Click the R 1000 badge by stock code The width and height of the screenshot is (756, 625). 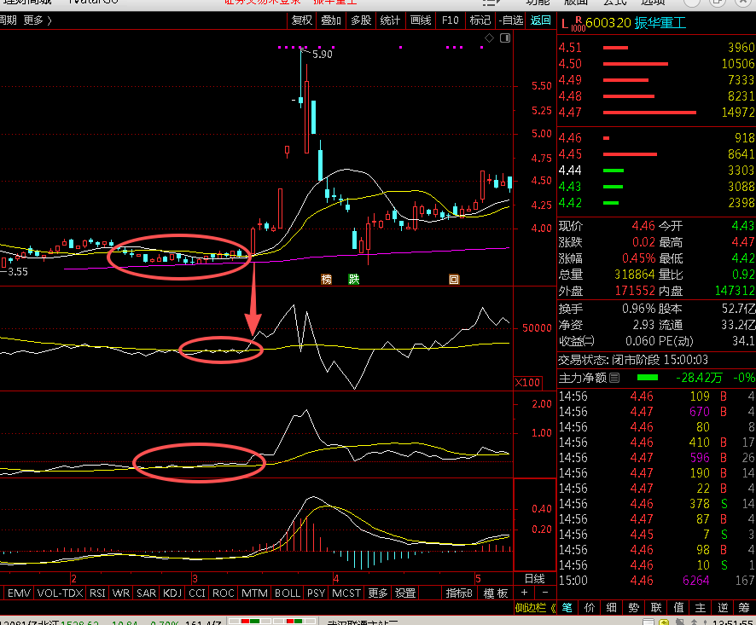point(578,24)
